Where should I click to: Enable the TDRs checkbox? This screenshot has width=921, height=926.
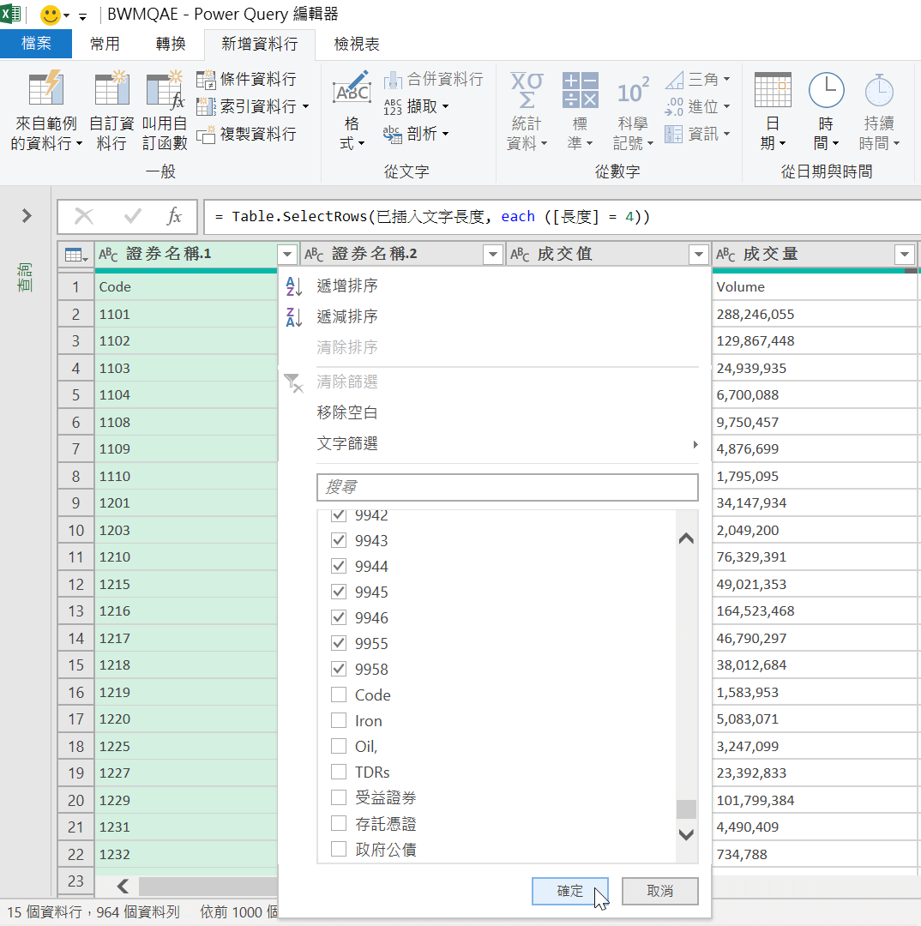coord(339,773)
